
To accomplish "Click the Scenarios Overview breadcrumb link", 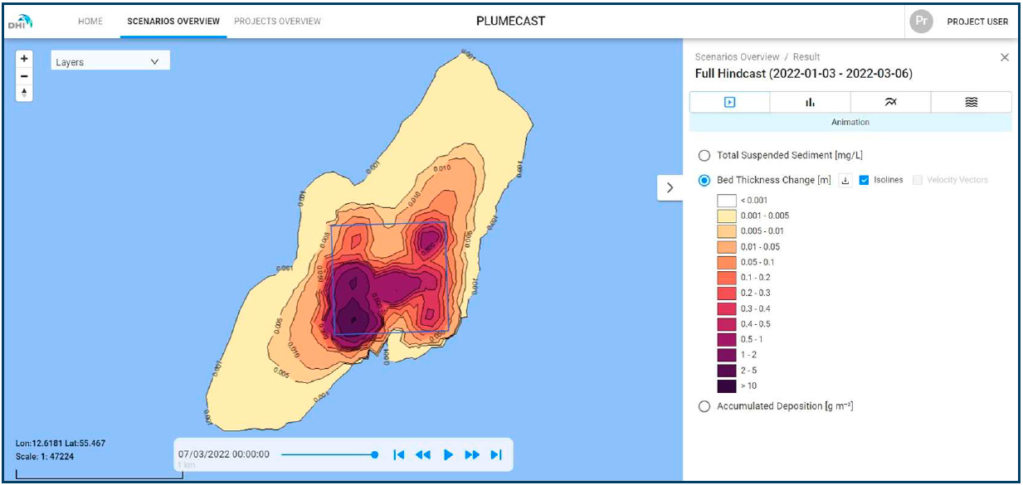I will pos(737,57).
